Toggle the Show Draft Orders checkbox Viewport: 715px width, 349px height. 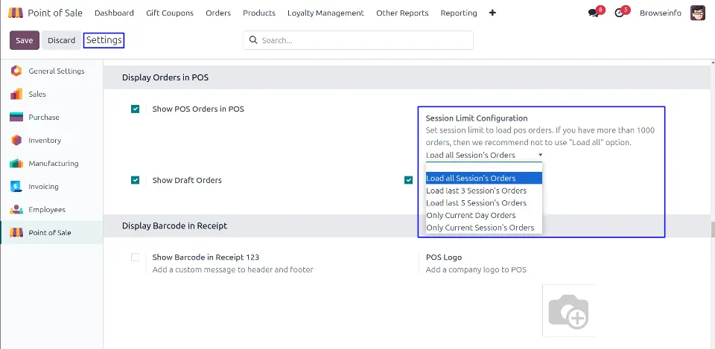[135, 180]
